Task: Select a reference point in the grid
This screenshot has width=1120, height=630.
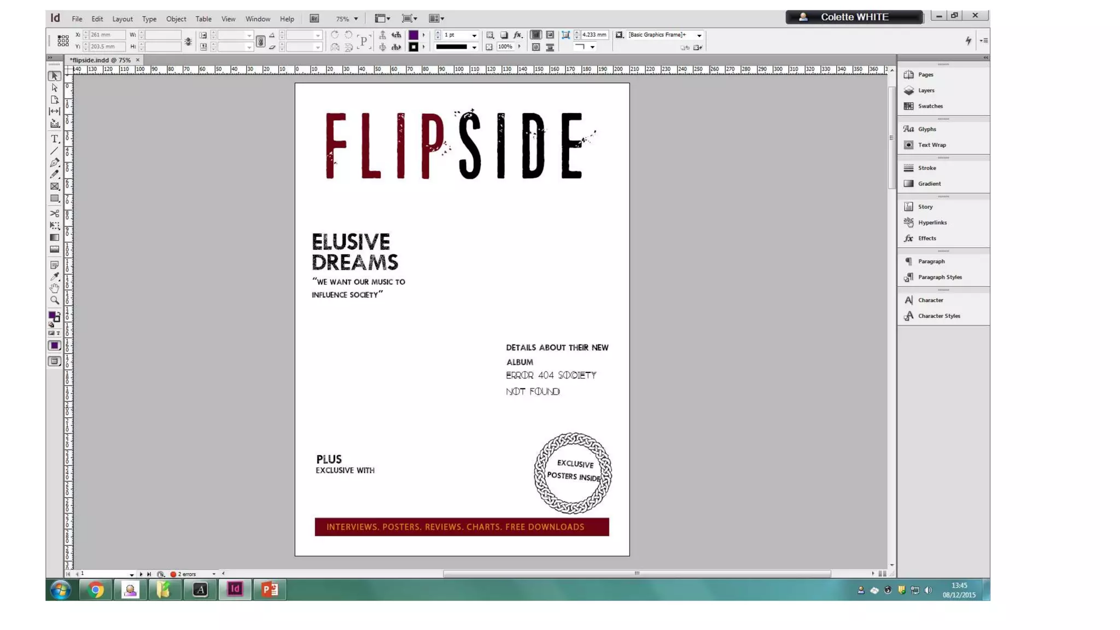Action: coord(63,40)
